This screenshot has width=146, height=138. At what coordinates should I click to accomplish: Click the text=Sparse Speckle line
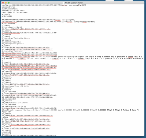pos(13,44)
